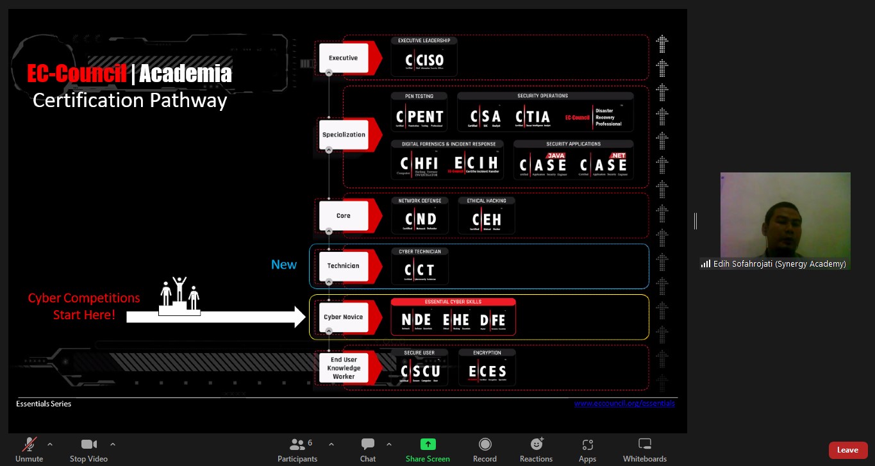Click the green Share Screen button
Screen dimensions: 875x466
click(428, 449)
